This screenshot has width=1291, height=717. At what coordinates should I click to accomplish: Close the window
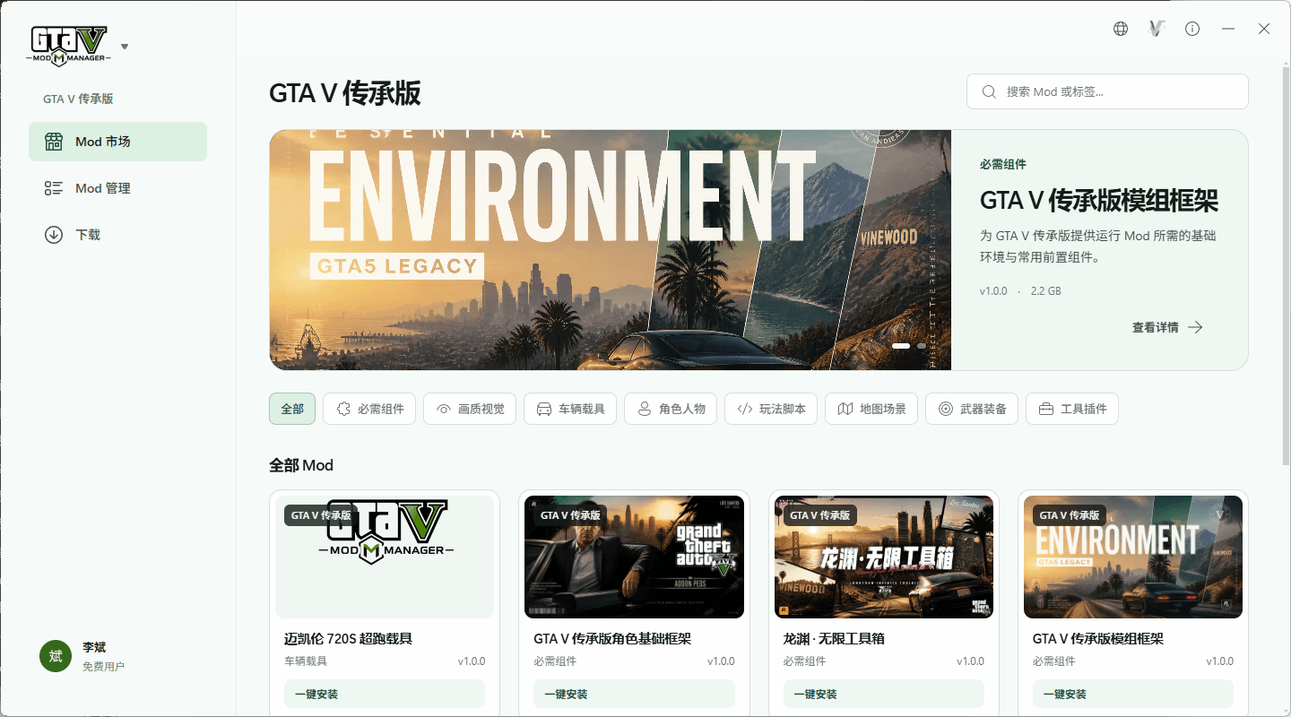[x=1264, y=29]
